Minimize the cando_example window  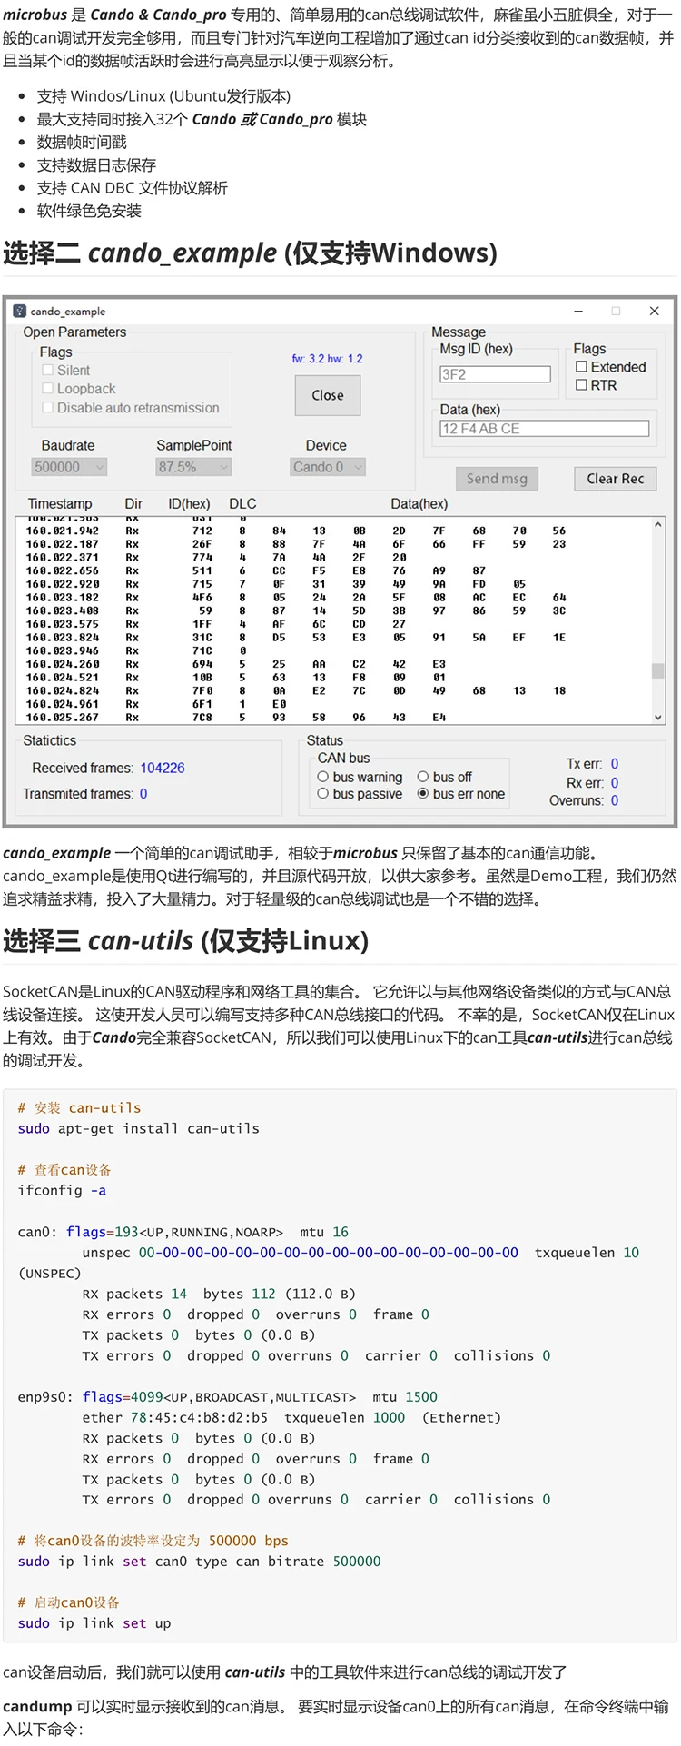pos(578,311)
